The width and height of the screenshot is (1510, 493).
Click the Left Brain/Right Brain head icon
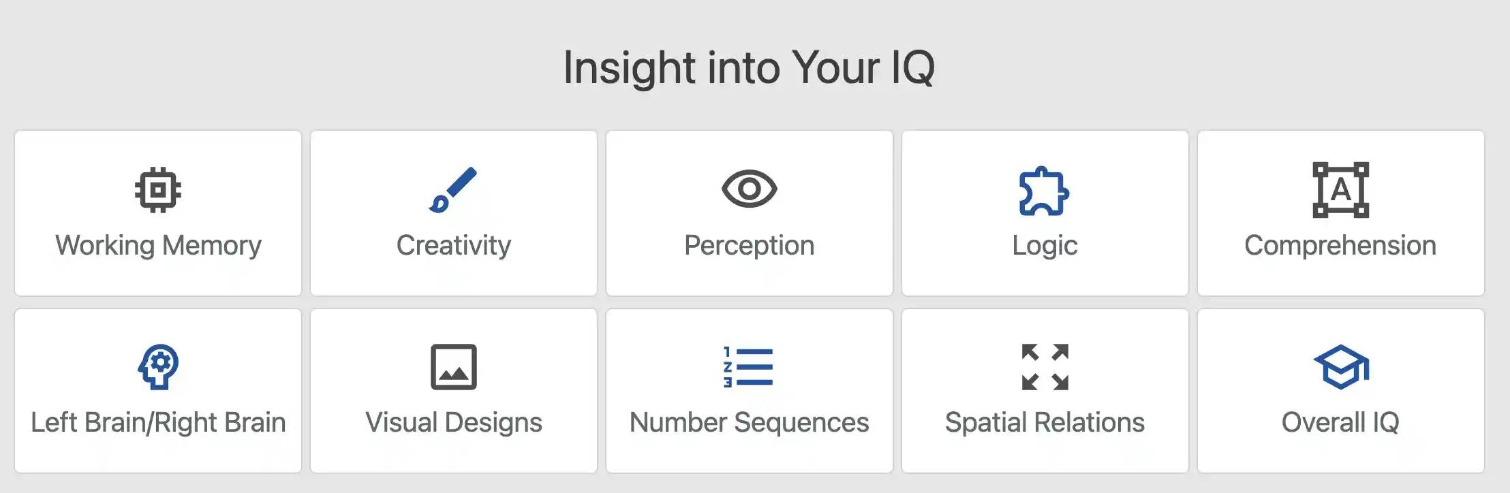[158, 367]
